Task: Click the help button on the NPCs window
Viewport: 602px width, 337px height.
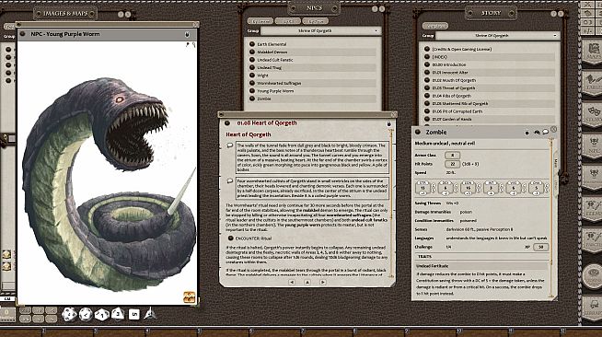Action: pos(375,9)
